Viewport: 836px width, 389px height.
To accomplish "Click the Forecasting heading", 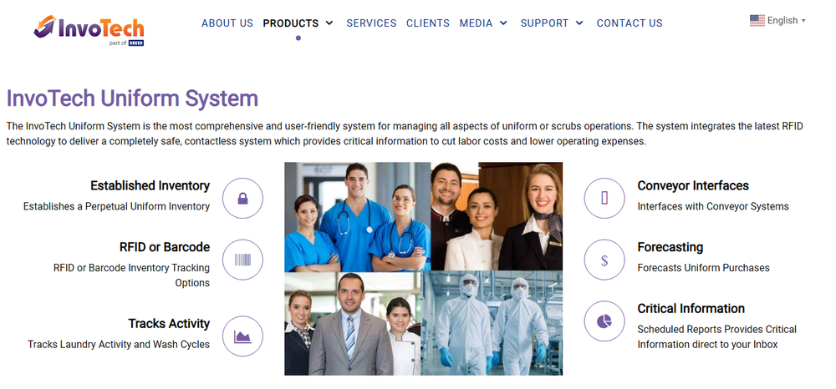I will (x=670, y=247).
